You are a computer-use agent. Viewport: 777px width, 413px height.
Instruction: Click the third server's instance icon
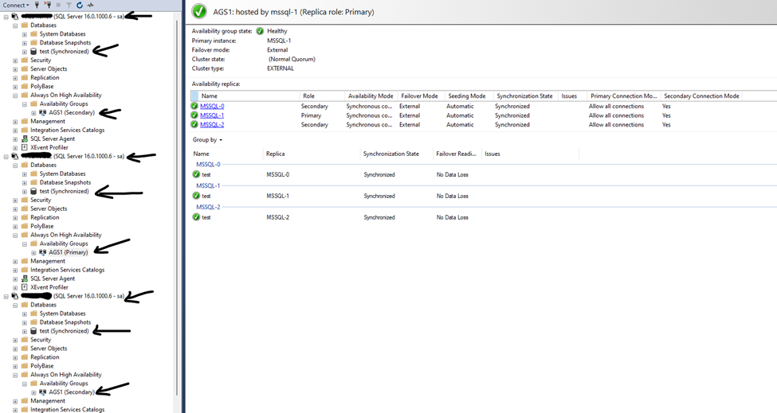[15, 296]
